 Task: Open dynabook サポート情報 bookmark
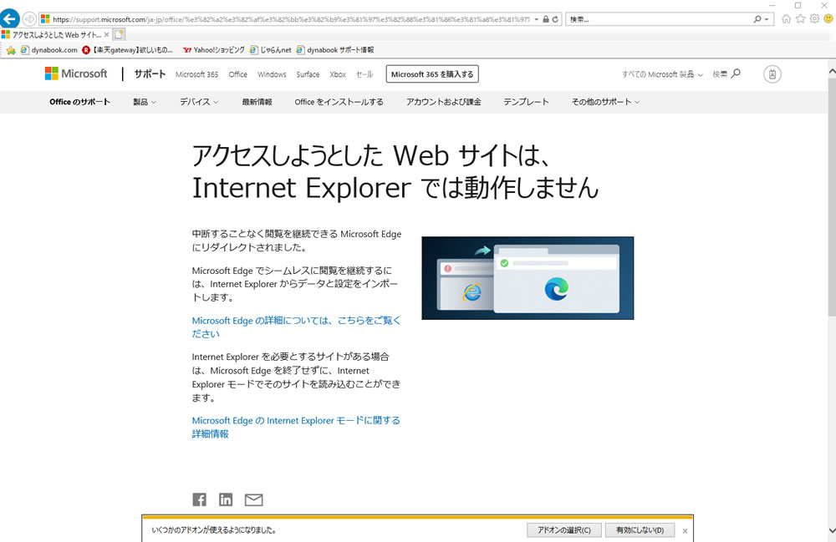tap(335, 50)
